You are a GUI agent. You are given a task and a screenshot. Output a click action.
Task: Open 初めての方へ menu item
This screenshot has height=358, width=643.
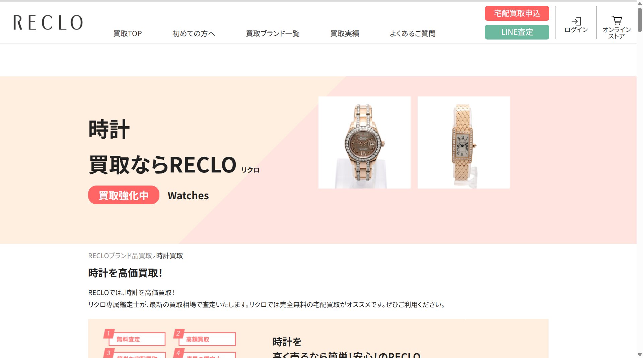[x=194, y=33]
